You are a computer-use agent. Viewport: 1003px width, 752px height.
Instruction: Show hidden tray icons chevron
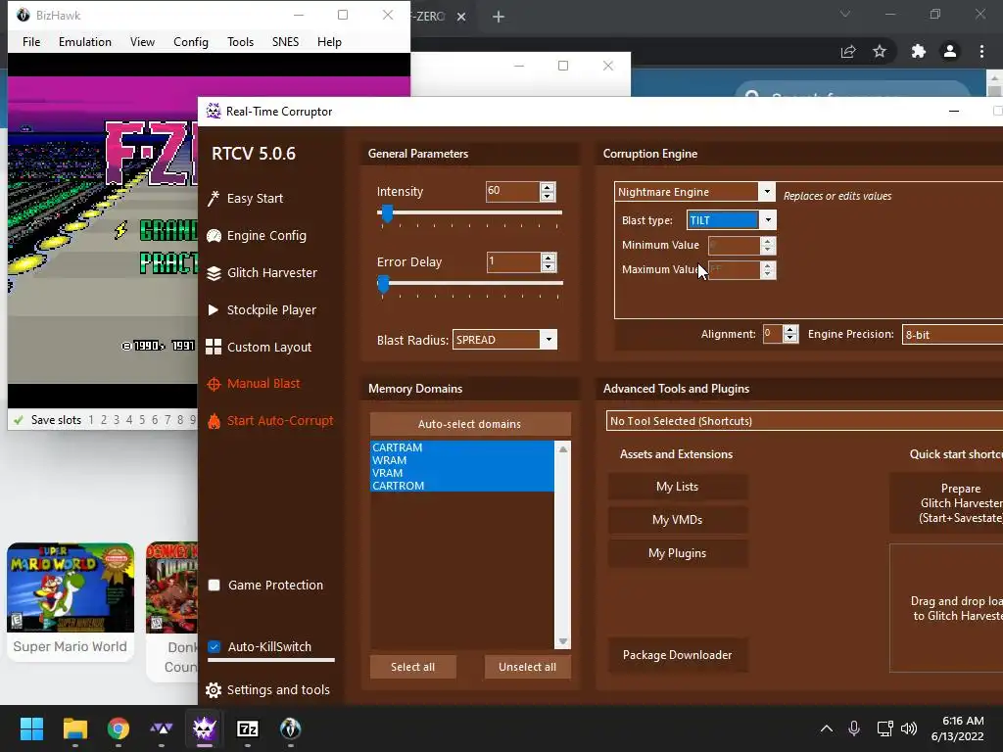click(x=827, y=728)
